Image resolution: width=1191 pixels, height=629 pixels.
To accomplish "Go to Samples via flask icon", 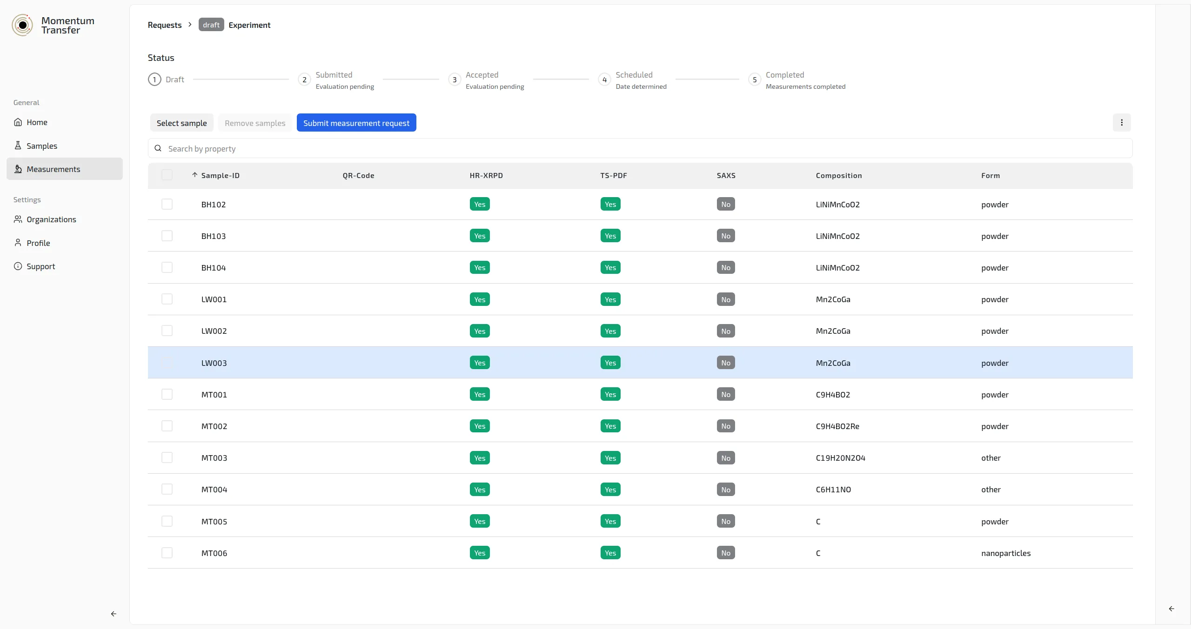I will [x=18, y=146].
